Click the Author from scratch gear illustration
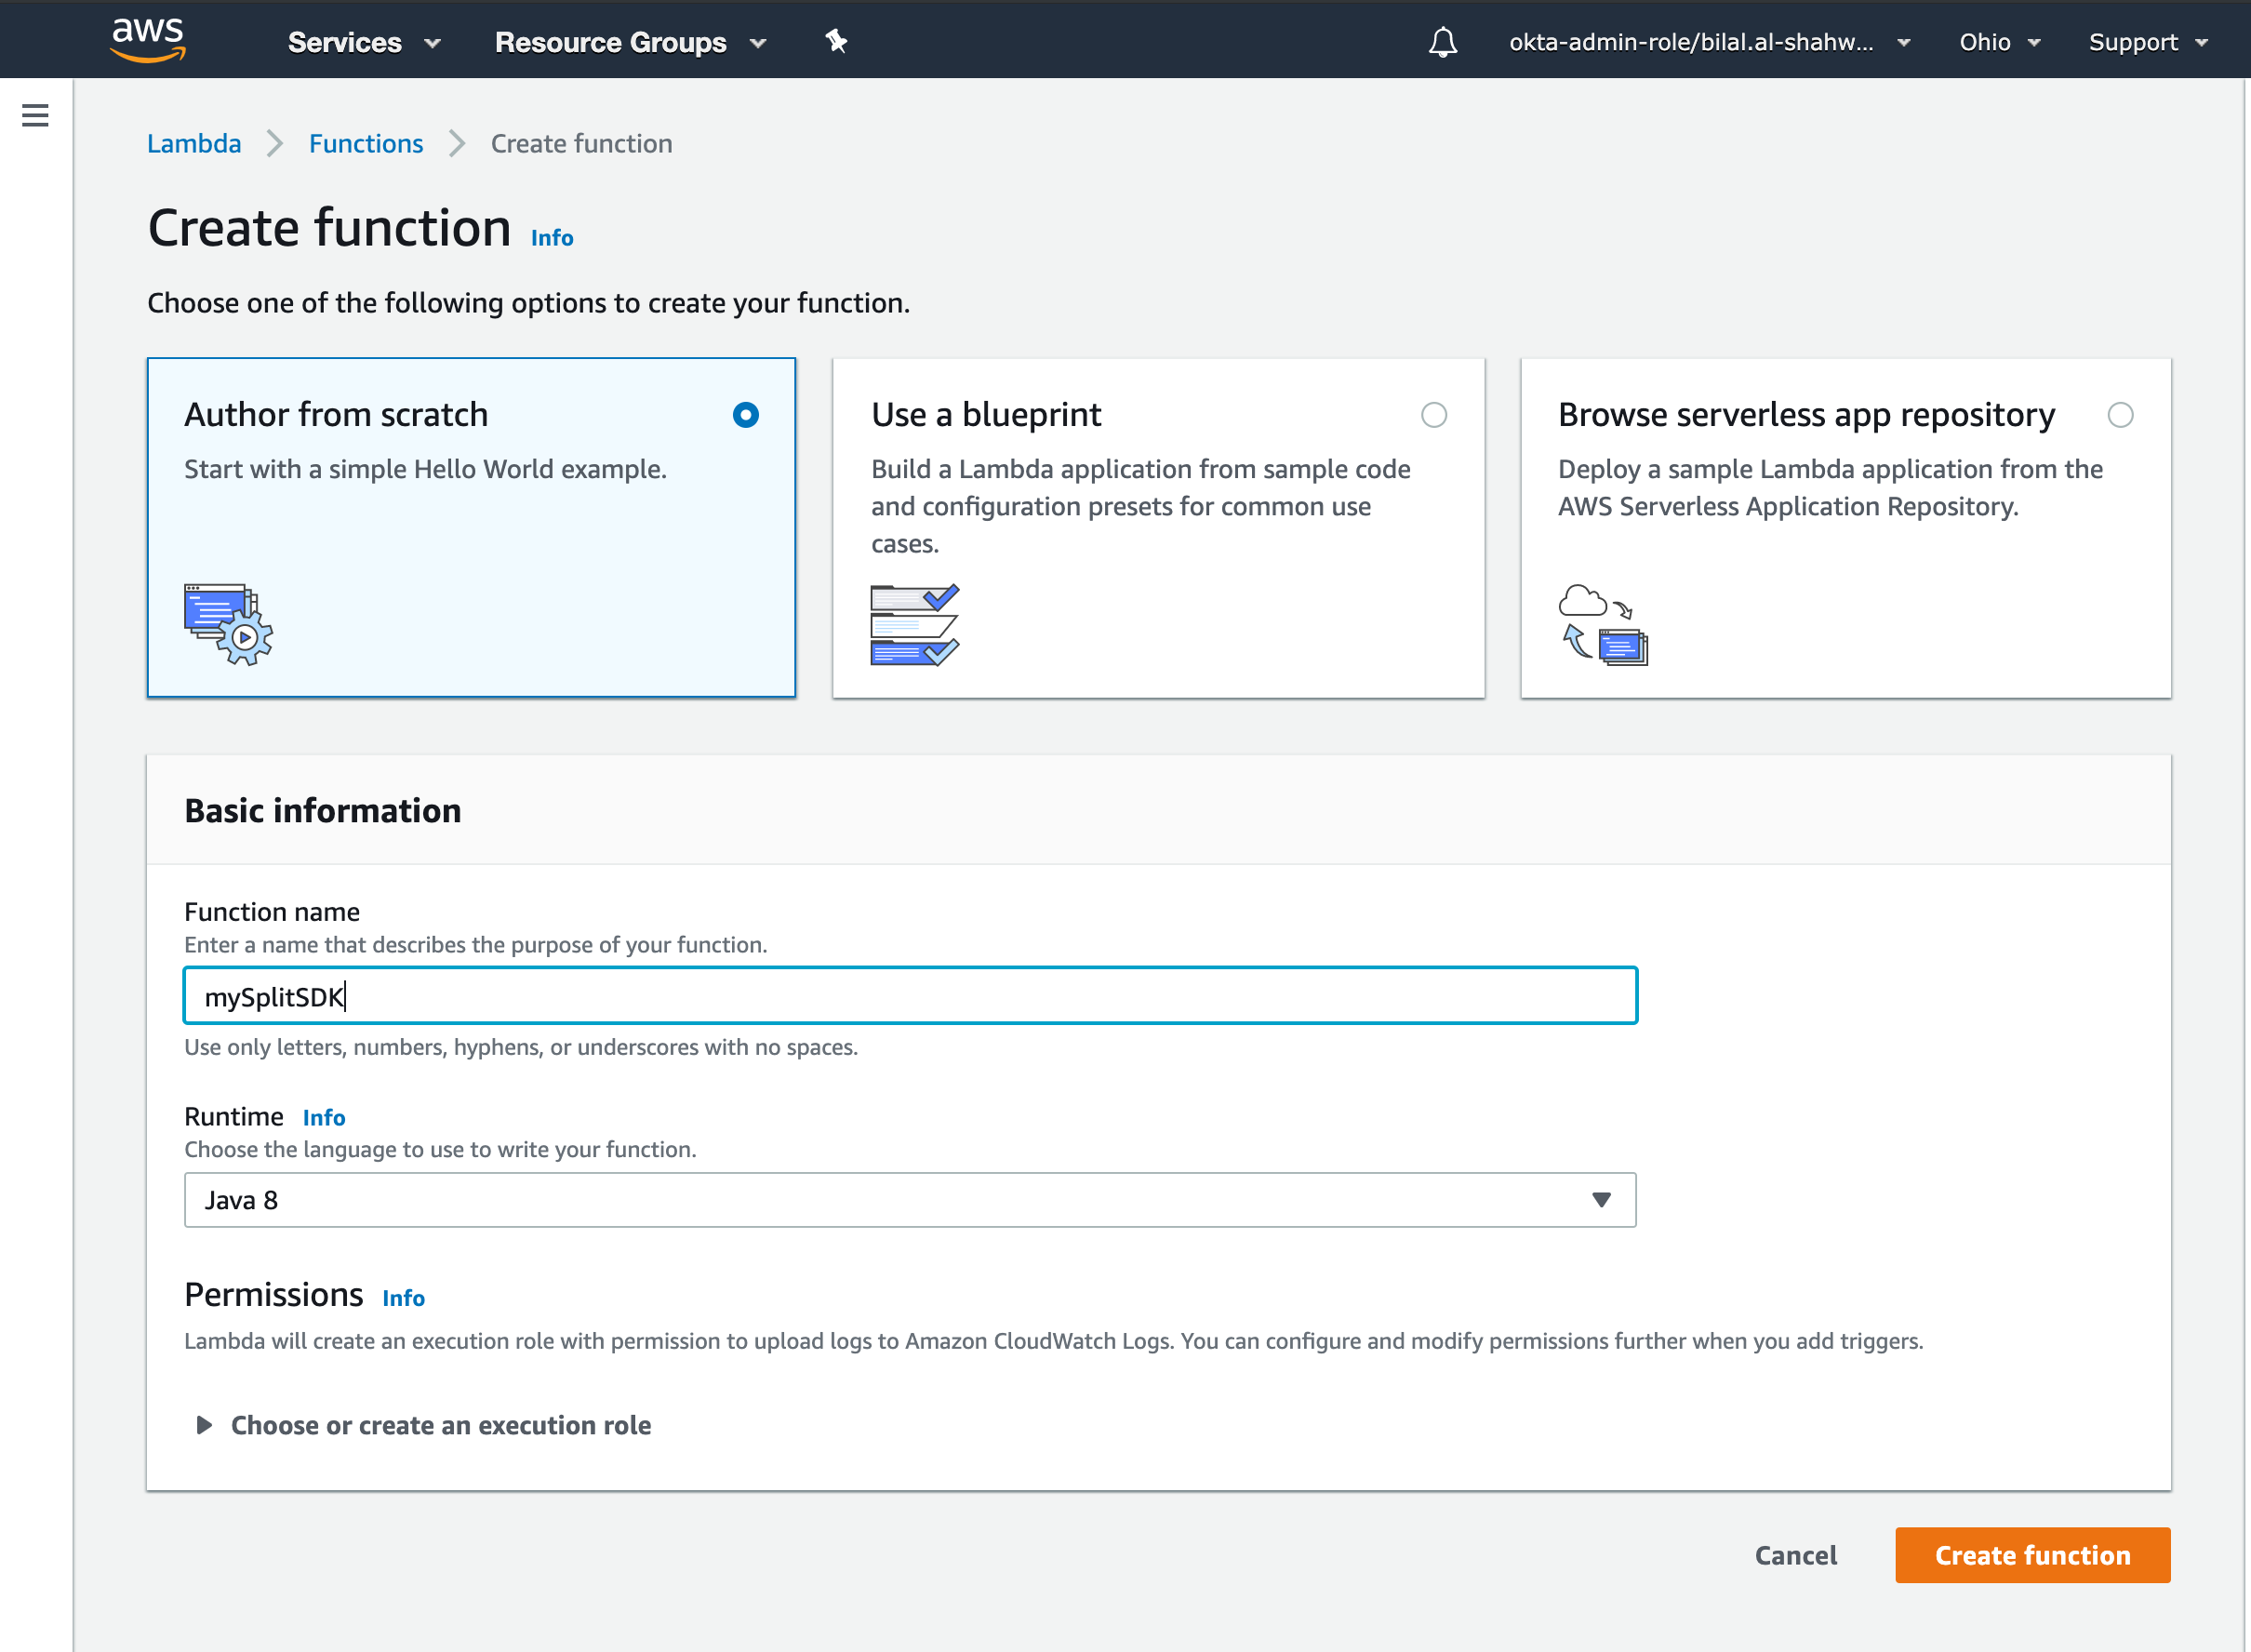 (228, 625)
